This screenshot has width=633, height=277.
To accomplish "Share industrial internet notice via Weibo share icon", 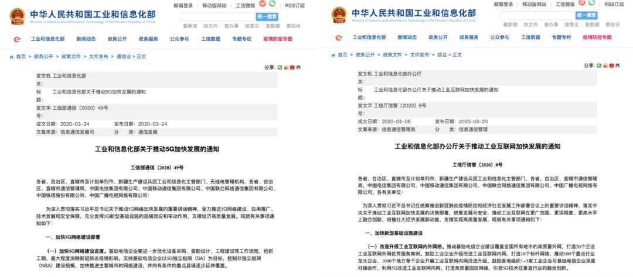I will 605,65.
